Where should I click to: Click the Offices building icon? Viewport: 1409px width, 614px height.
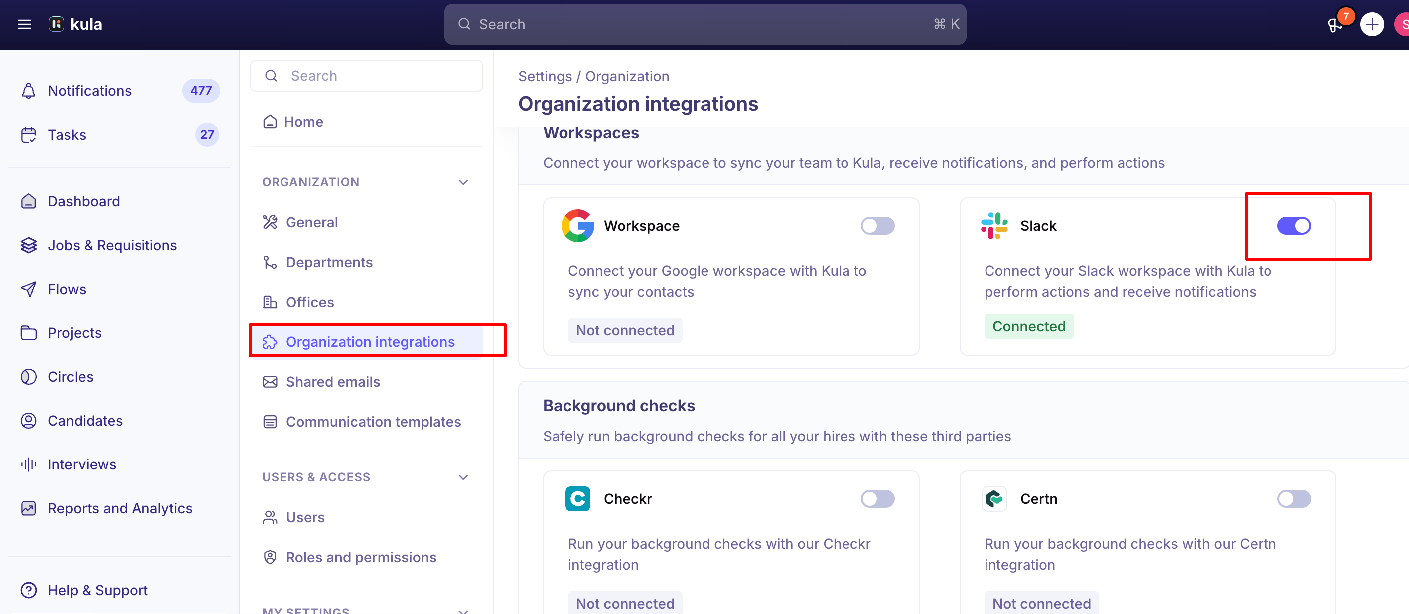[x=270, y=302]
